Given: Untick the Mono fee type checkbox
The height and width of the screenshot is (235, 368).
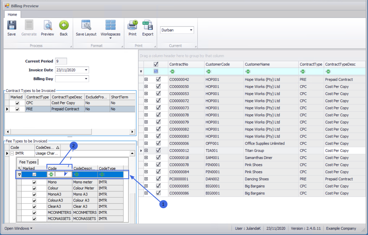Looking at the screenshot, I should (x=34, y=182).
